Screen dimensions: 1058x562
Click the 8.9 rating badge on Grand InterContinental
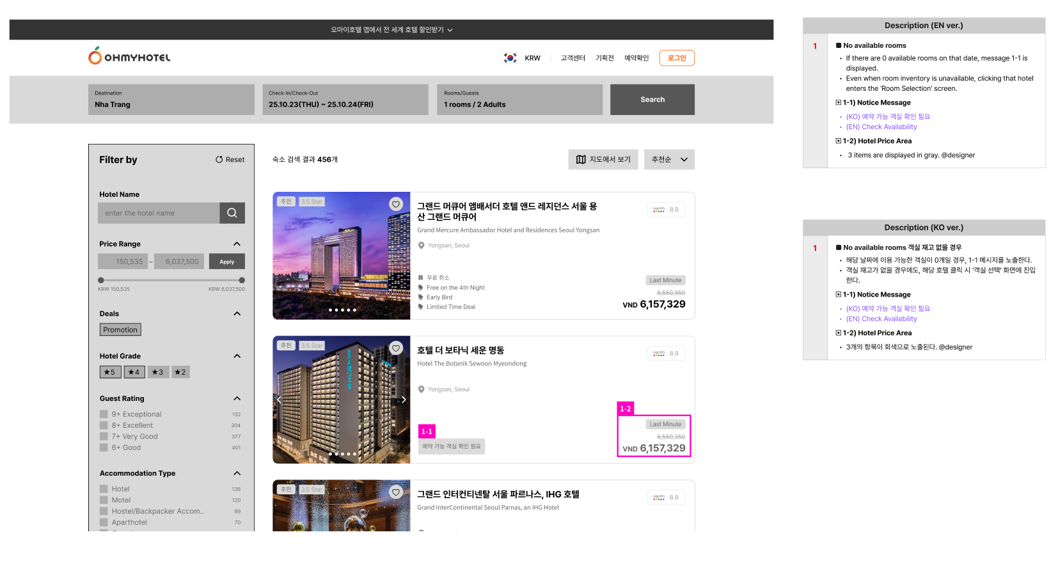point(666,497)
